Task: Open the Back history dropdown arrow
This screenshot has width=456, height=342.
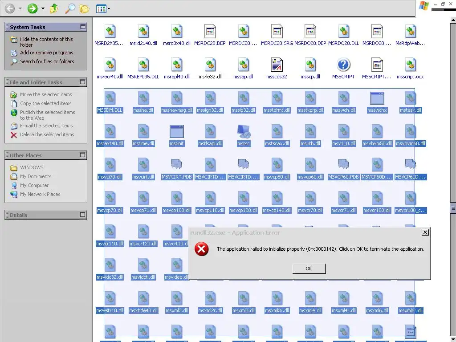Action: coord(20,8)
